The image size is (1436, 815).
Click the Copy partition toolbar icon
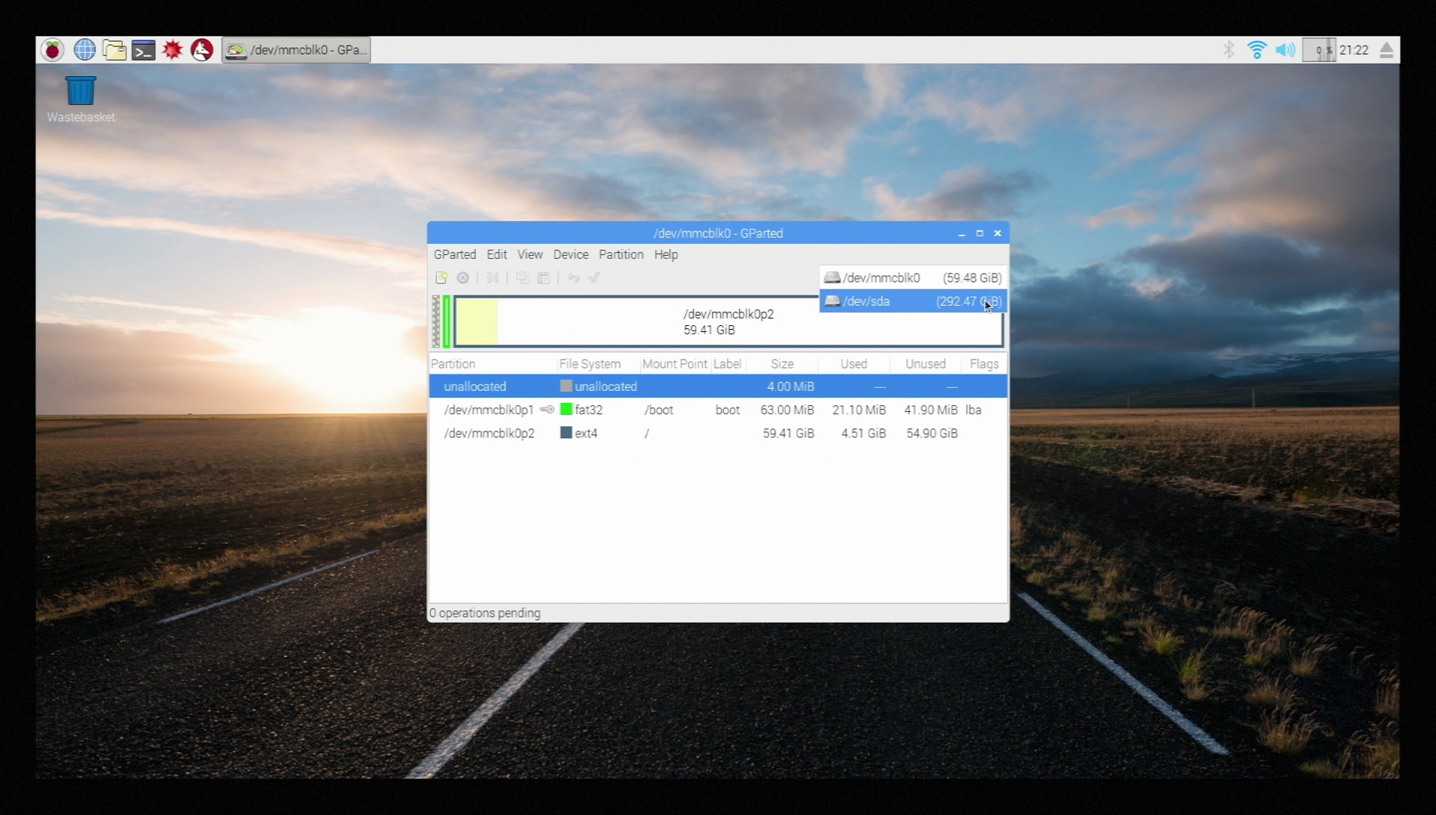[522, 278]
